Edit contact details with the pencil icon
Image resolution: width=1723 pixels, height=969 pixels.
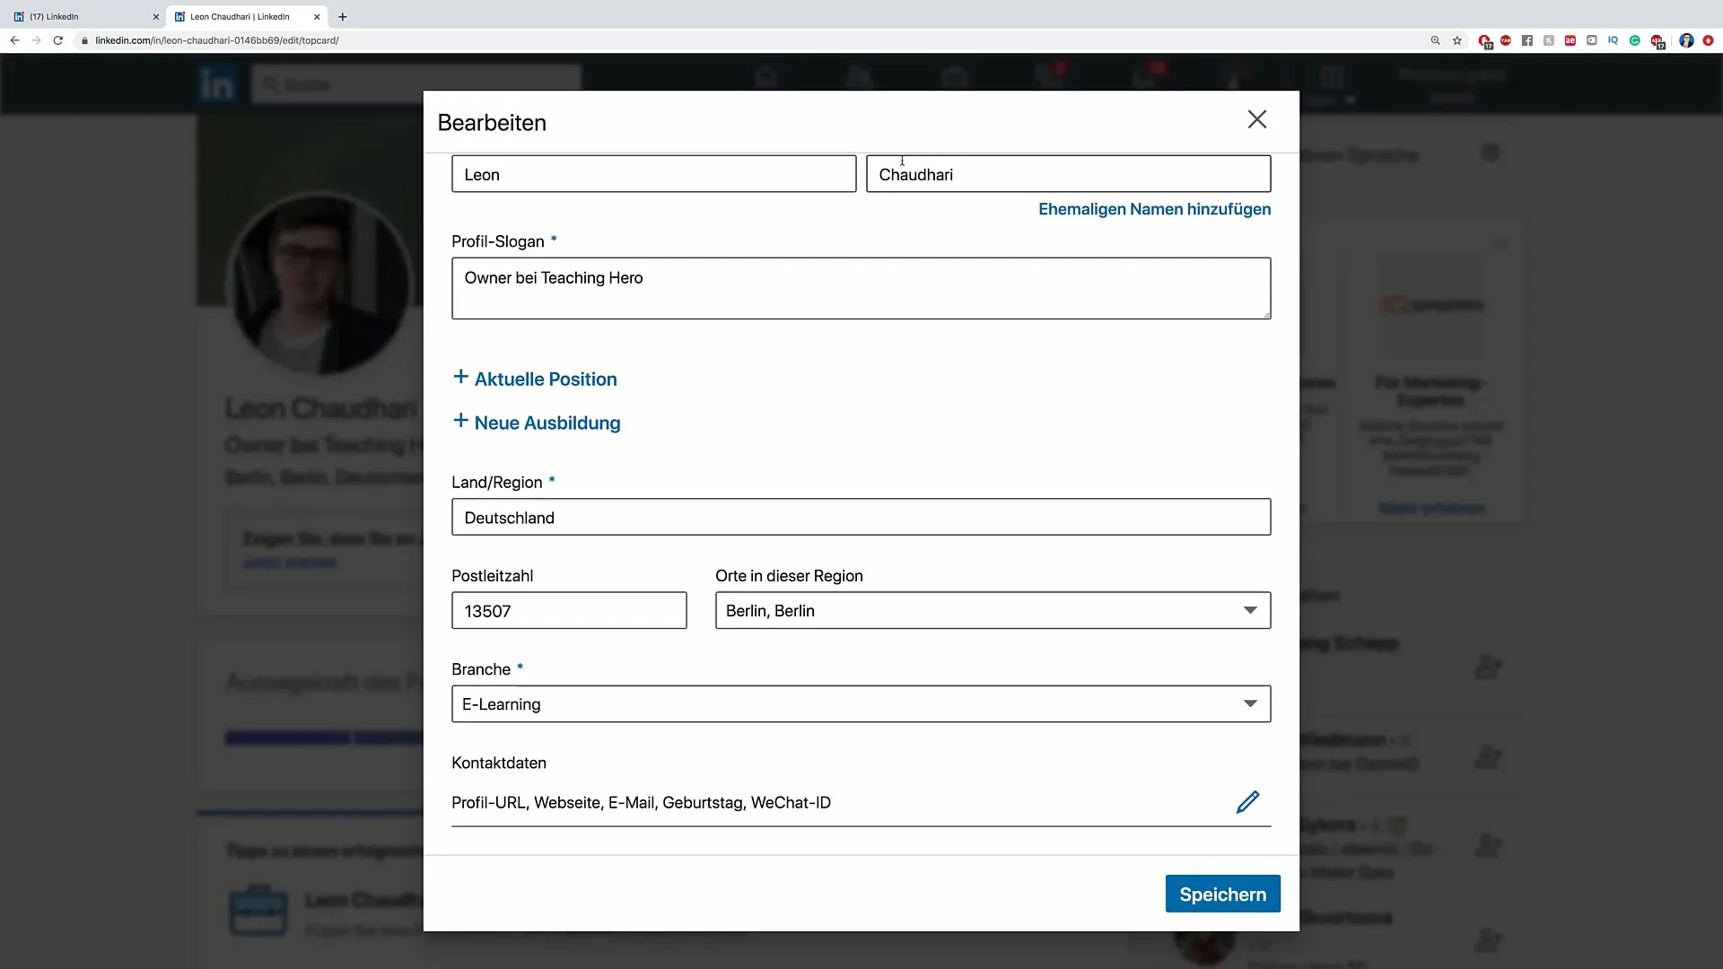tap(1247, 802)
